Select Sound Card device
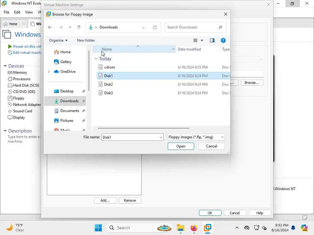The image size is (314, 235). 20,111
